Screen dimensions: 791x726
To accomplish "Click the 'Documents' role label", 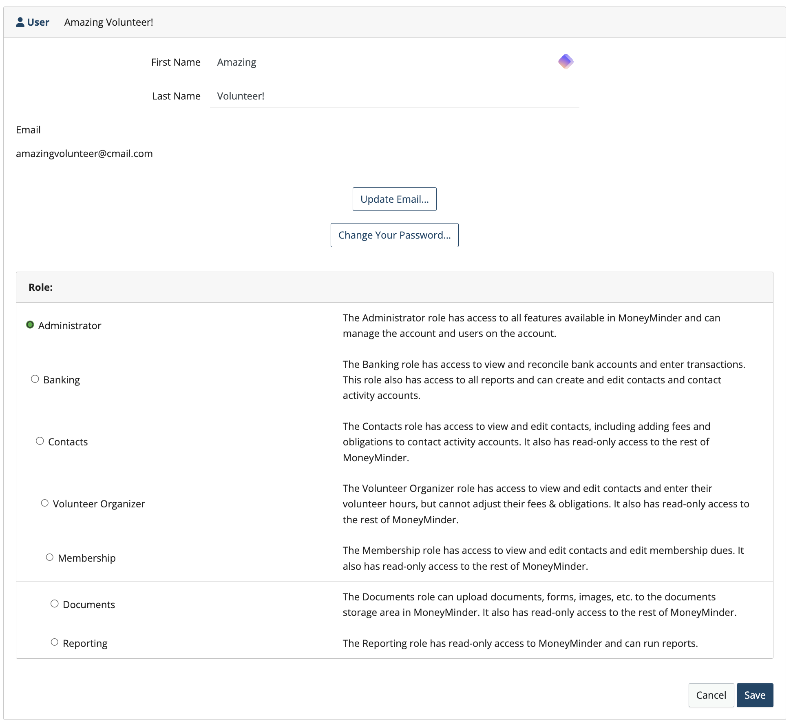I will coord(89,604).
